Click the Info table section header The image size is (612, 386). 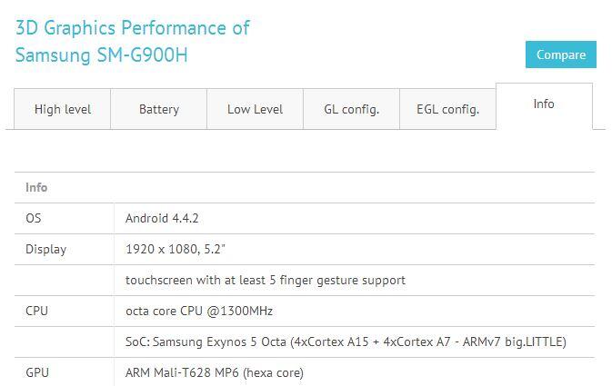36,187
